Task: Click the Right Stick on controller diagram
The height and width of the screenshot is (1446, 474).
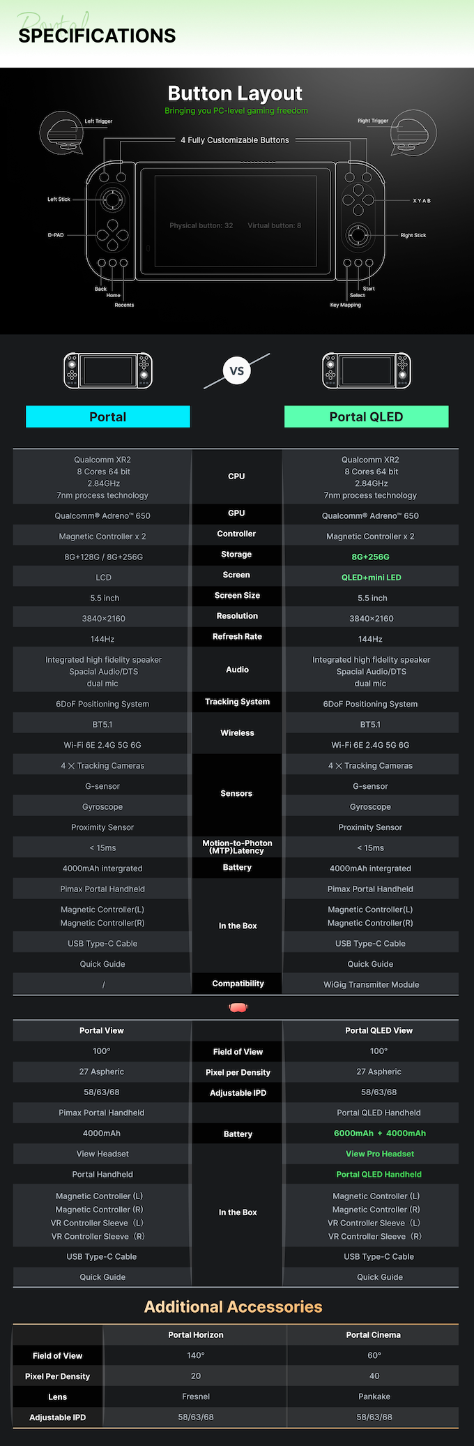Action: [358, 234]
